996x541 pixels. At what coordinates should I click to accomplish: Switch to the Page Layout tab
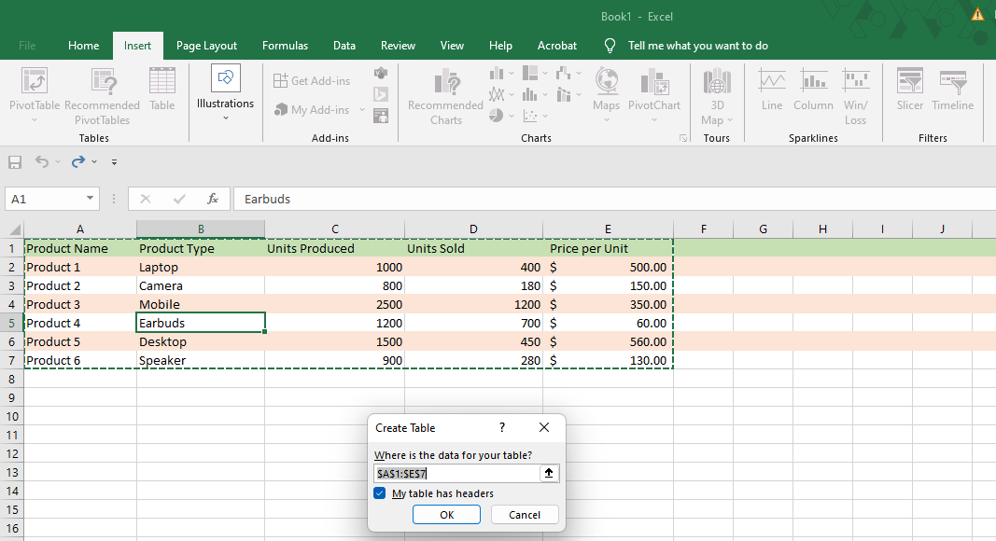click(206, 46)
